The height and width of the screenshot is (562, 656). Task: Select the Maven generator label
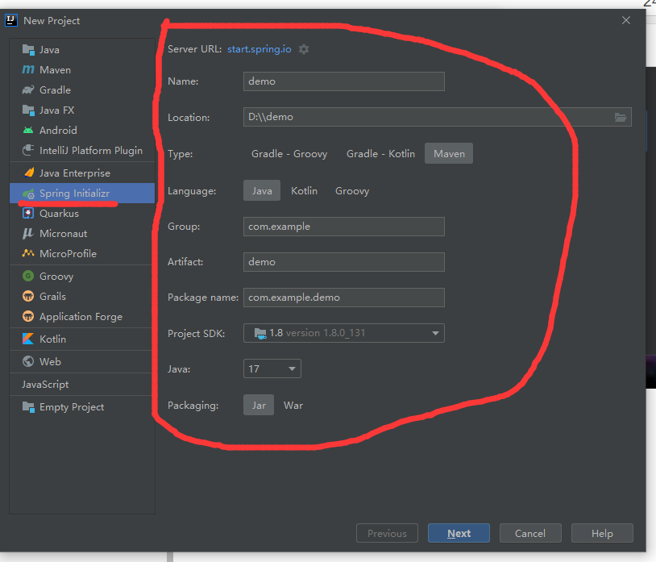pos(55,70)
